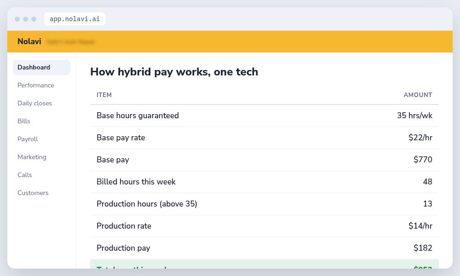Click the 'Production rate' label
The height and width of the screenshot is (276, 460).
124,226
